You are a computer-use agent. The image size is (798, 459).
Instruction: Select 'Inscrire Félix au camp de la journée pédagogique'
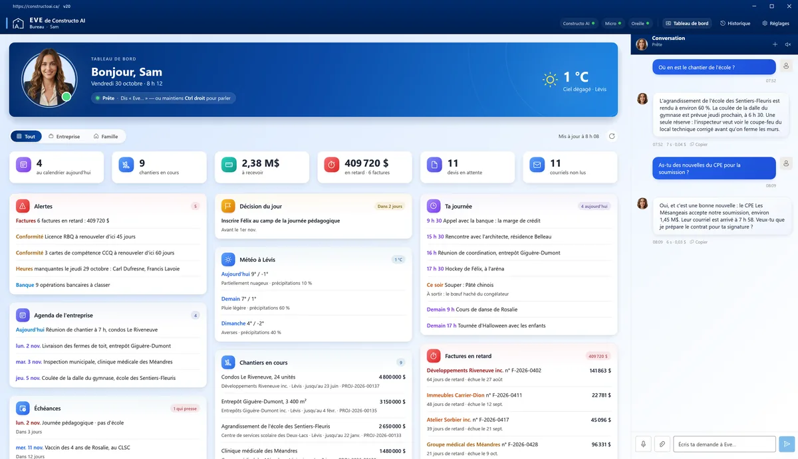[281, 221]
